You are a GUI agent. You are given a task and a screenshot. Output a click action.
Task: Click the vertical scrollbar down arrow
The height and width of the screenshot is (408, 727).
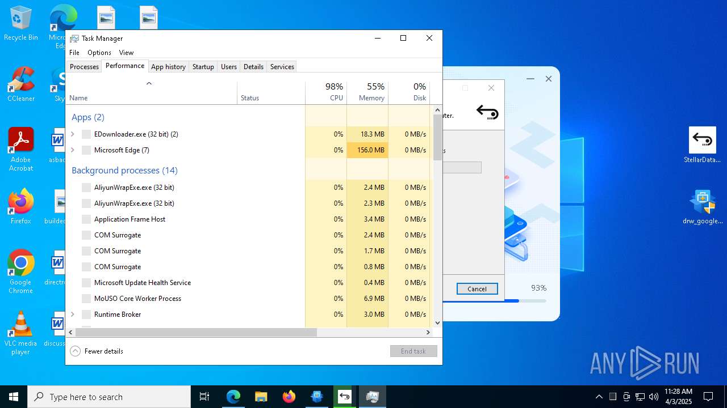(437, 323)
